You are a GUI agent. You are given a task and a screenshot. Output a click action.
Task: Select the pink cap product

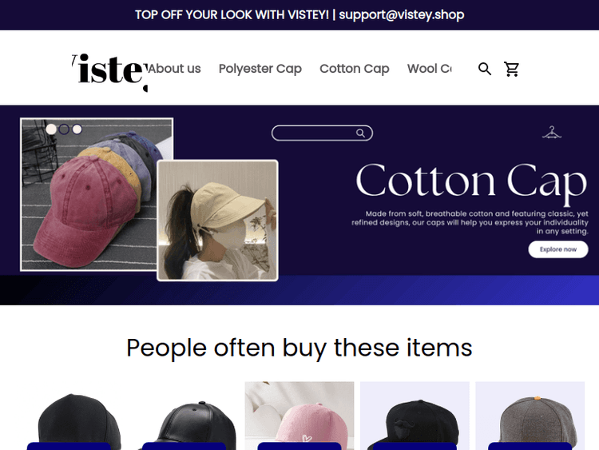[299, 416]
